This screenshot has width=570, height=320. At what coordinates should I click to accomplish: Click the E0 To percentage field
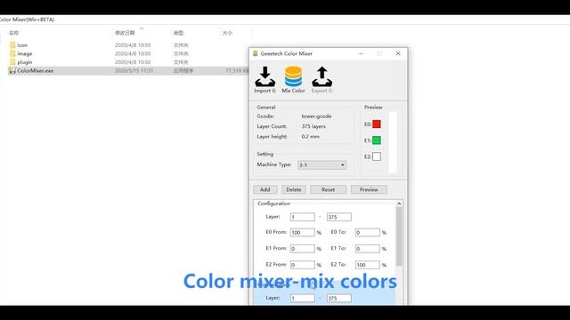(368, 232)
